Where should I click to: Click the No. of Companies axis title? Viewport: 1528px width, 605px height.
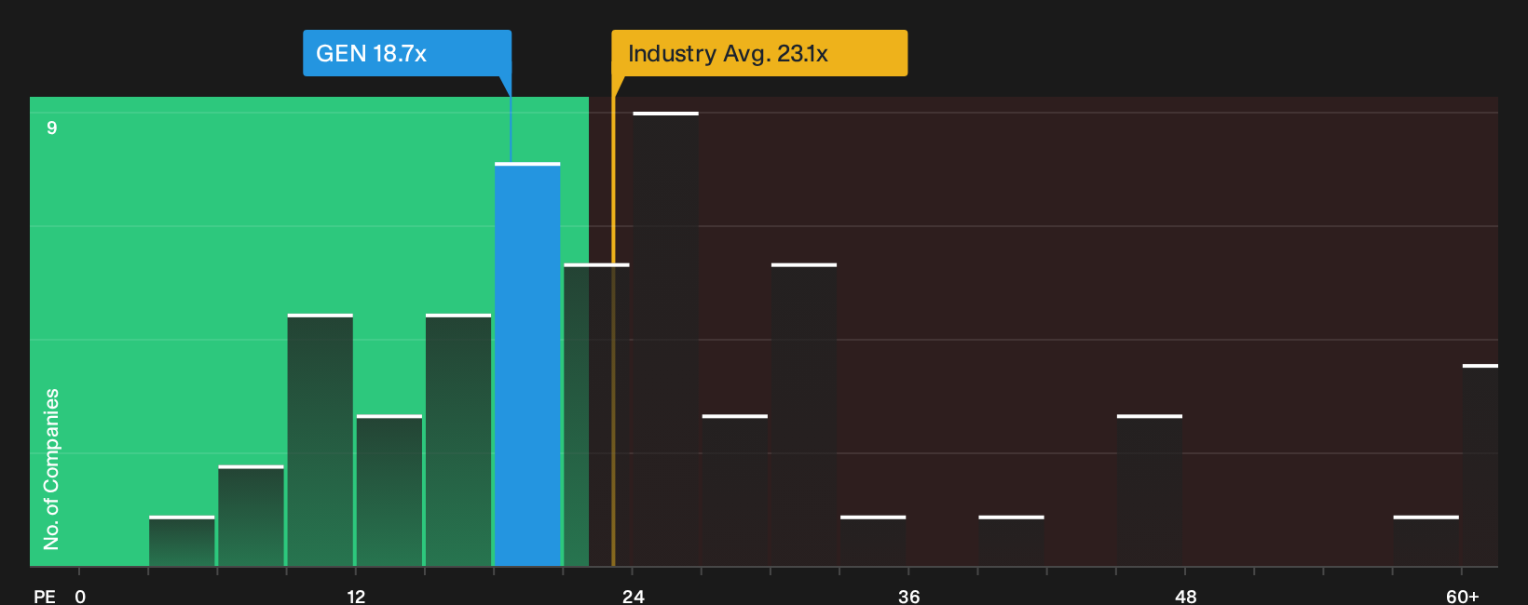(51, 469)
